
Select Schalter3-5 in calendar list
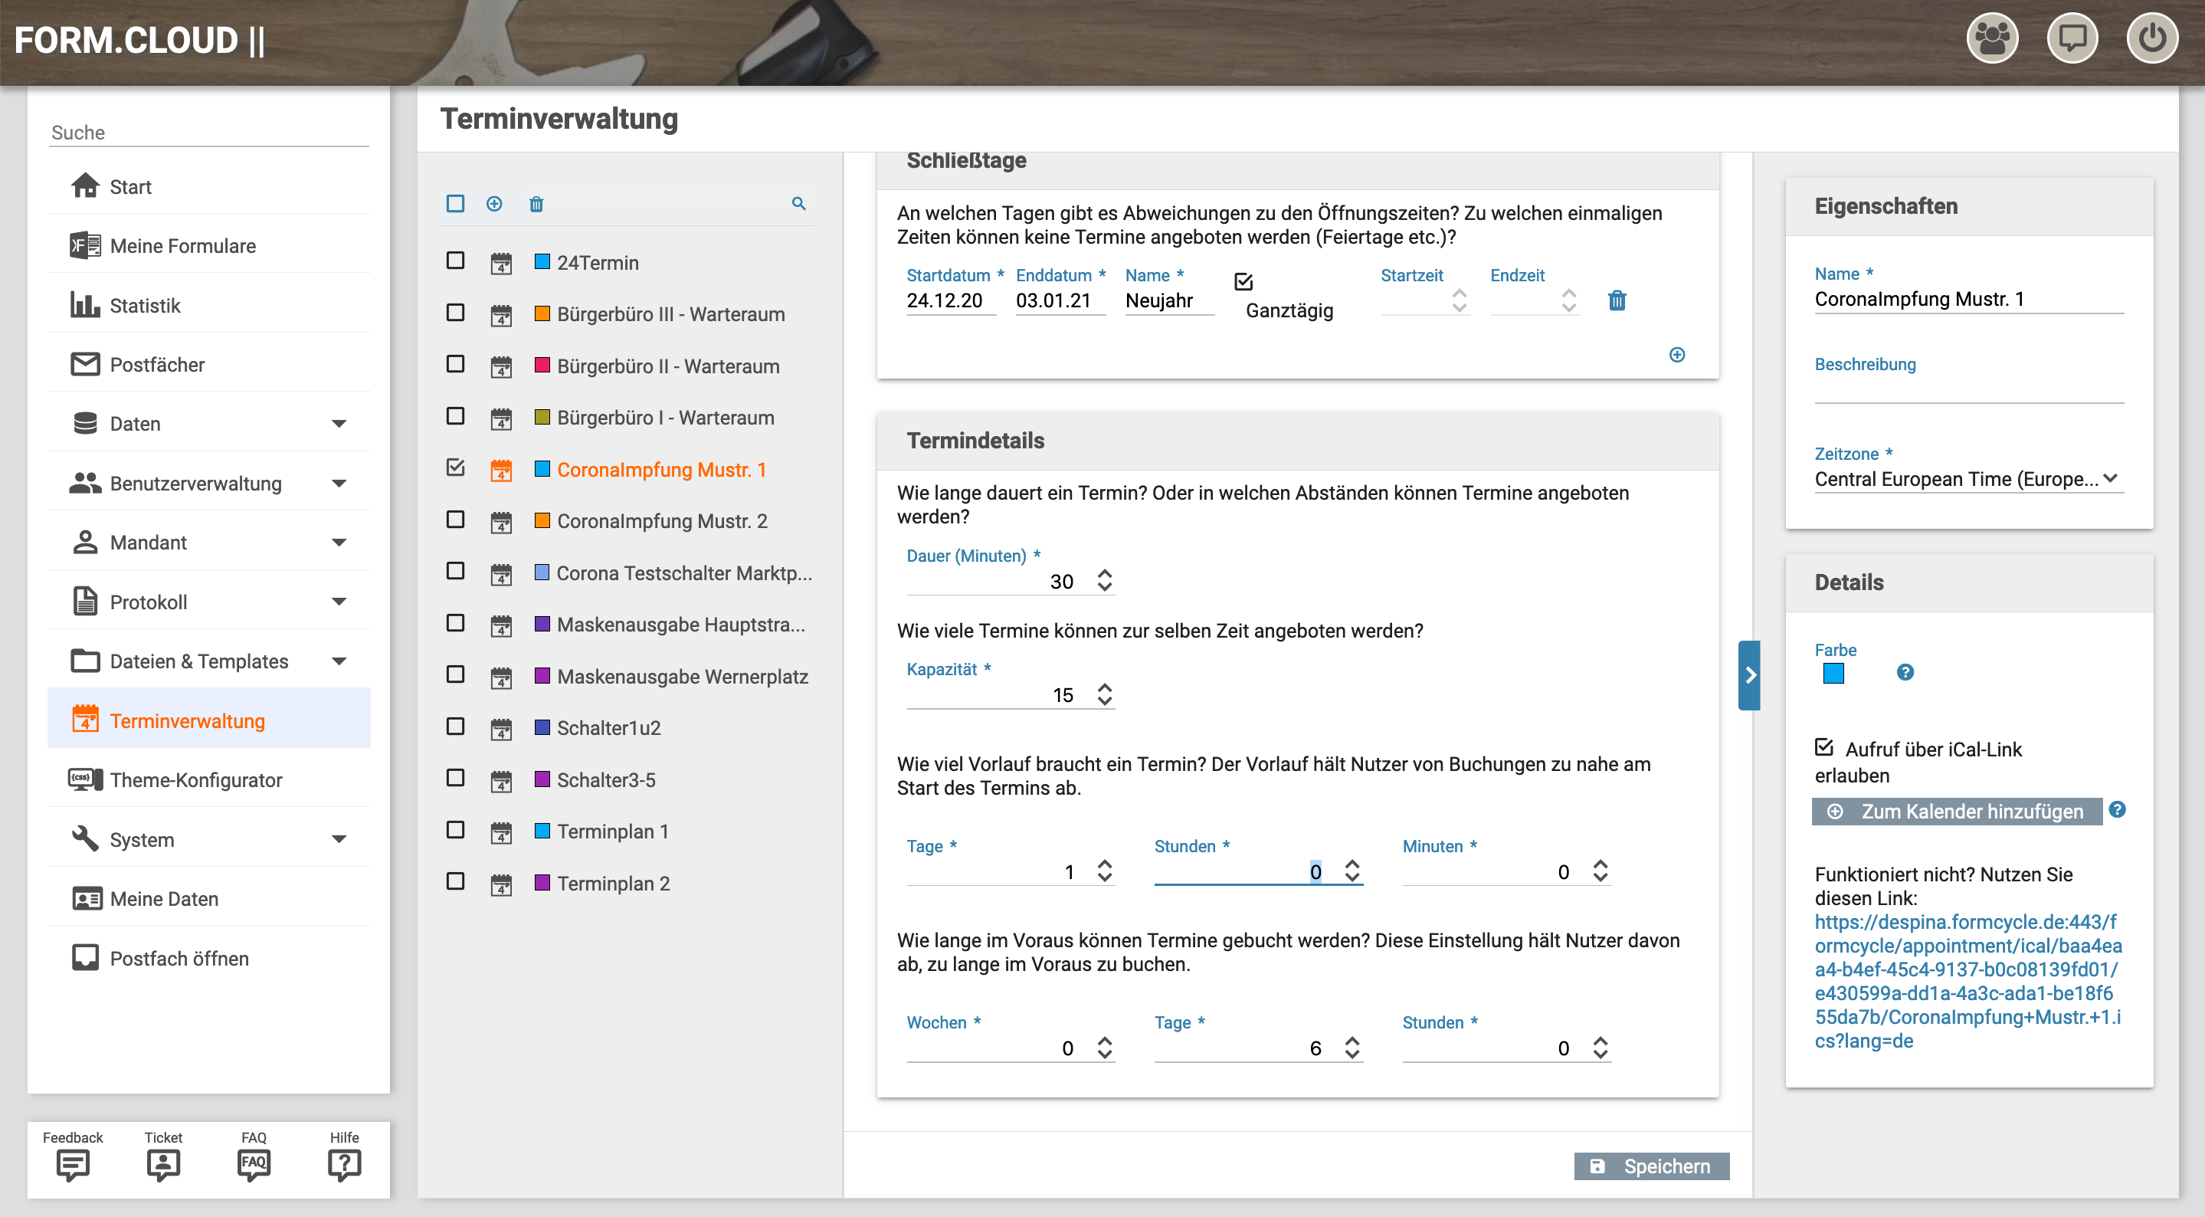(606, 779)
